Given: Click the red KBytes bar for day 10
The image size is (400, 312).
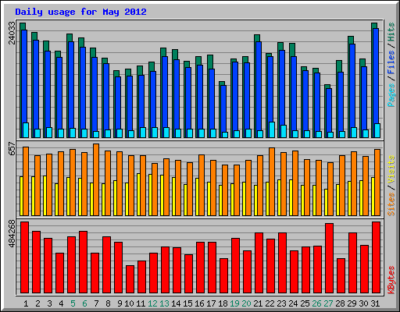Looking at the screenshot, I should [x=130, y=279].
